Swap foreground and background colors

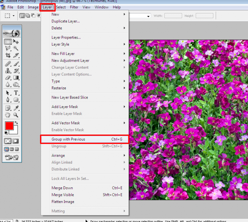16,123
